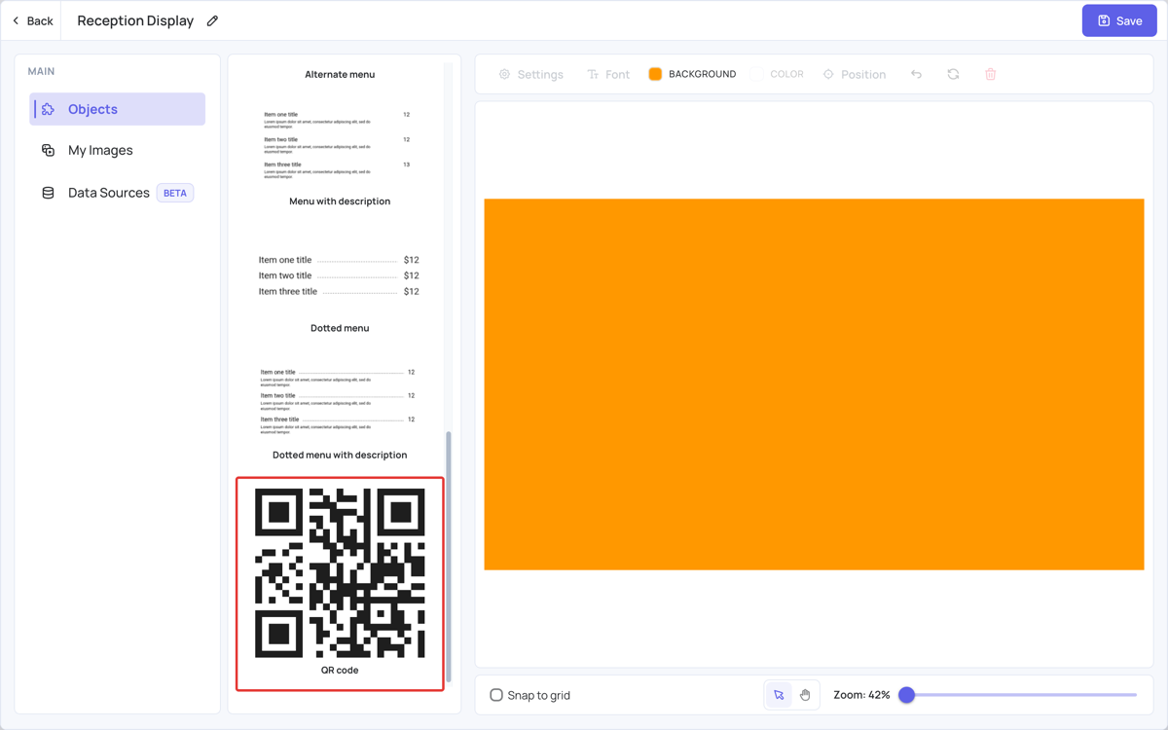Open Position options in toolbar

pos(854,74)
